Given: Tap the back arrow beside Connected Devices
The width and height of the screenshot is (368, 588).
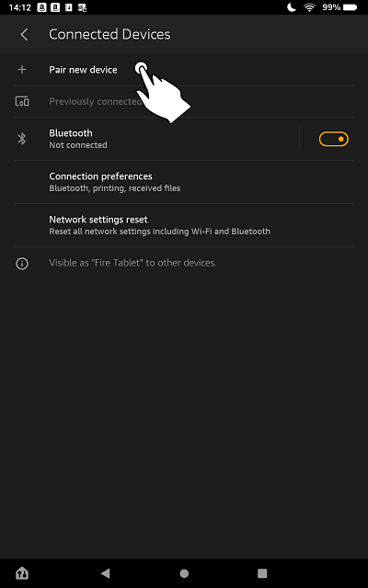Looking at the screenshot, I should click(x=24, y=35).
